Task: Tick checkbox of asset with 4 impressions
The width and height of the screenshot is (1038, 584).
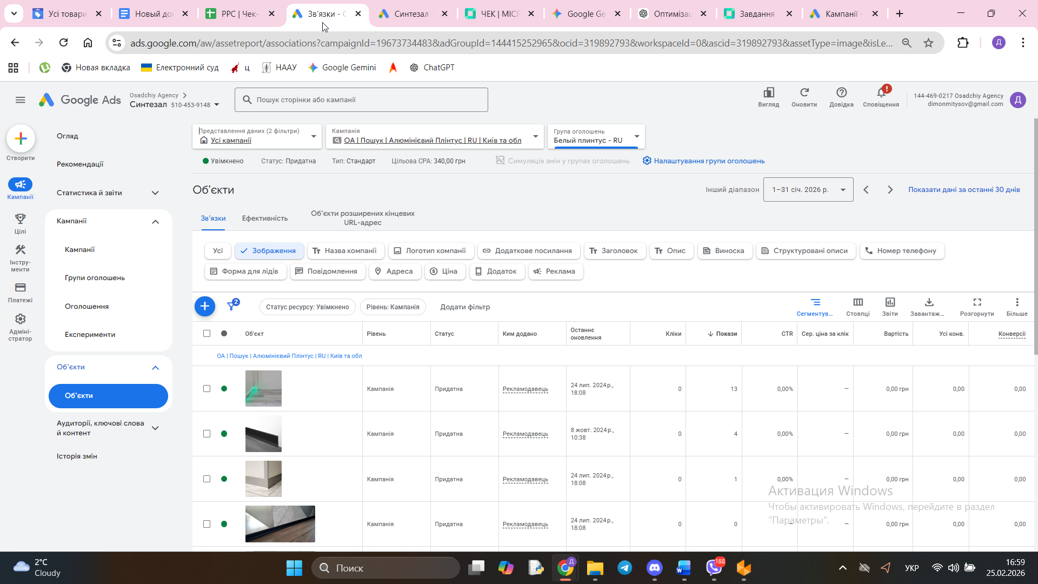Action: click(x=207, y=434)
